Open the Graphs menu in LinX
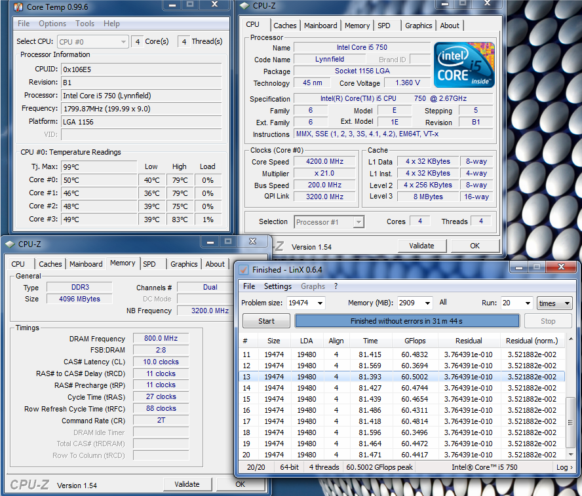This screenshot has width=582, height=496. click(313, 286)
